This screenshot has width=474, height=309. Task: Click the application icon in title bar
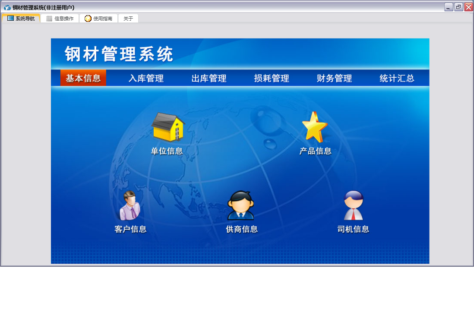[x=7, y=7]
